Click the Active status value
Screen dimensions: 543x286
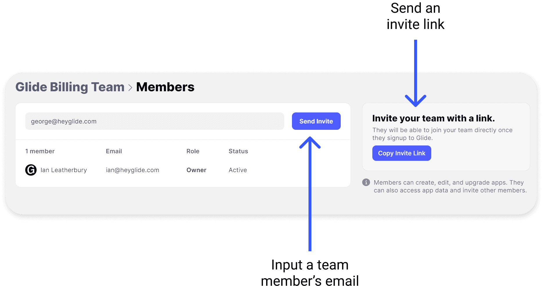(238, 170)
